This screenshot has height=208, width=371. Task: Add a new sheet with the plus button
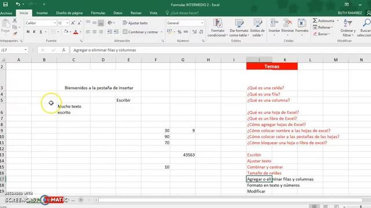tap(81, 200)
